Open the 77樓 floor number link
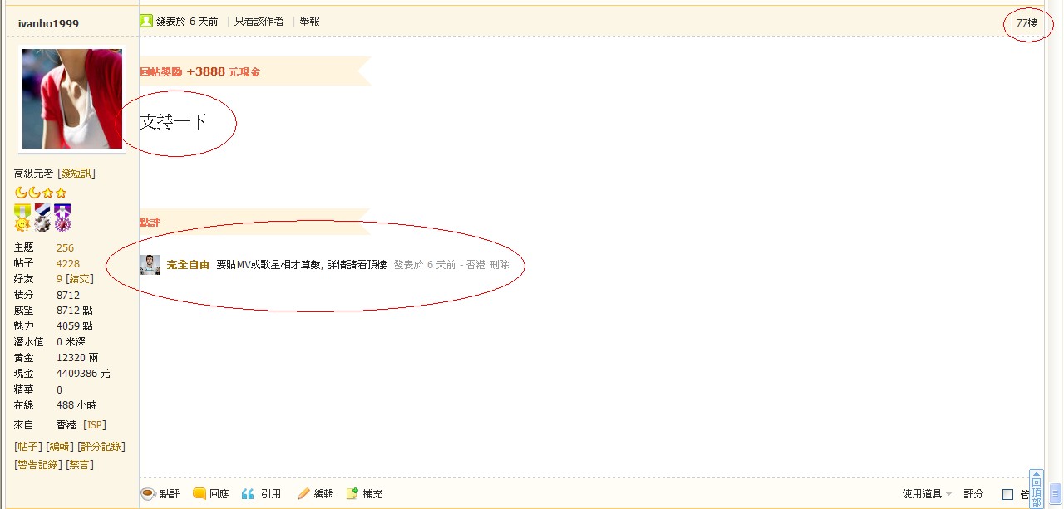 coord(1027,22)
